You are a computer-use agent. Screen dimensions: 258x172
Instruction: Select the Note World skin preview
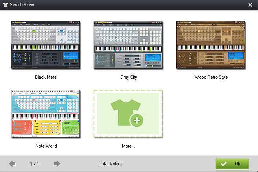45,114
